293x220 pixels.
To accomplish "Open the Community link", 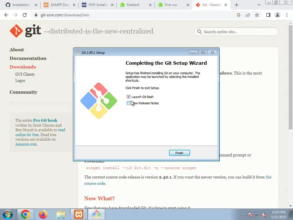I will [23, 92].
